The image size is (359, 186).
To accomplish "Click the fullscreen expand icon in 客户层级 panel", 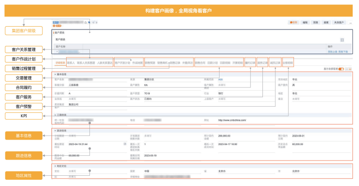I will click(x=342, y=40).
